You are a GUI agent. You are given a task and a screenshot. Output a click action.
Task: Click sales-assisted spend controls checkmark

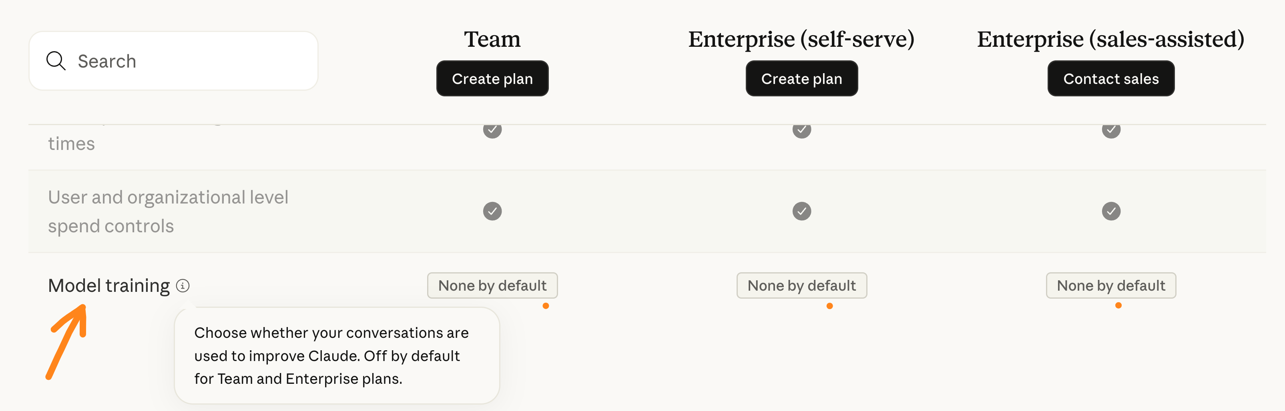[1110, 211]
